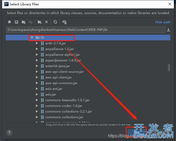Expand asterisk-java.jar node
This screenshot has height=141, width=176.
(37, 66)
